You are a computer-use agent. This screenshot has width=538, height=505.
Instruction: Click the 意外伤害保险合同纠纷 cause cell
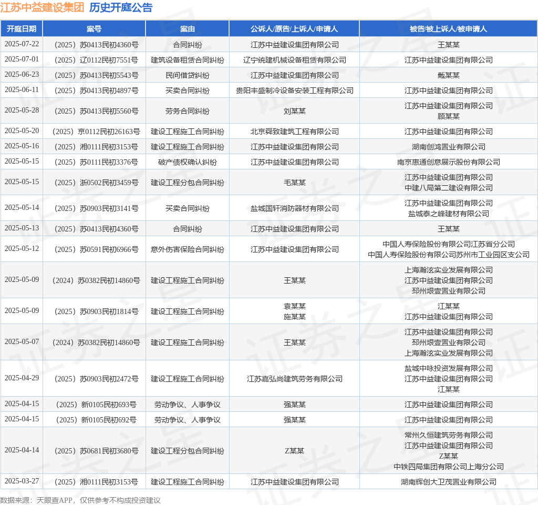[188, 249]
